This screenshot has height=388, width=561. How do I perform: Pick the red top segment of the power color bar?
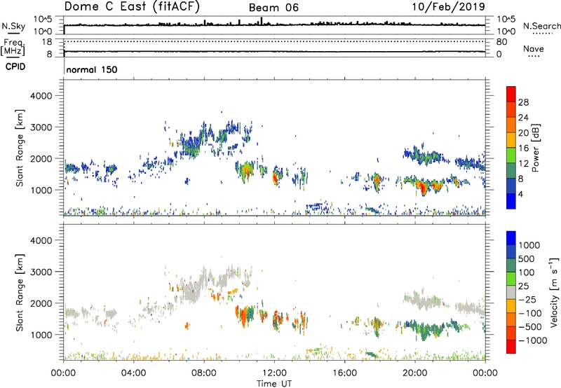(x=511, y=95)
